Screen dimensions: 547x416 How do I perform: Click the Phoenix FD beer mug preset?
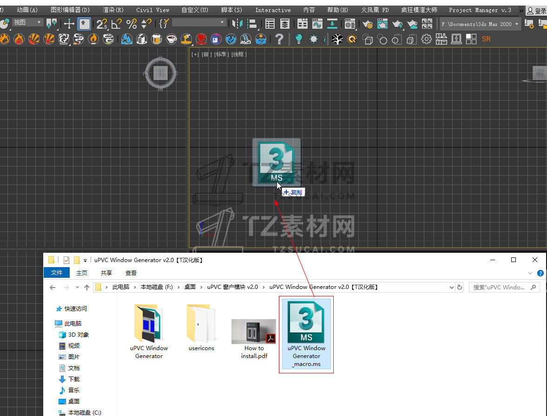(156, 38)
